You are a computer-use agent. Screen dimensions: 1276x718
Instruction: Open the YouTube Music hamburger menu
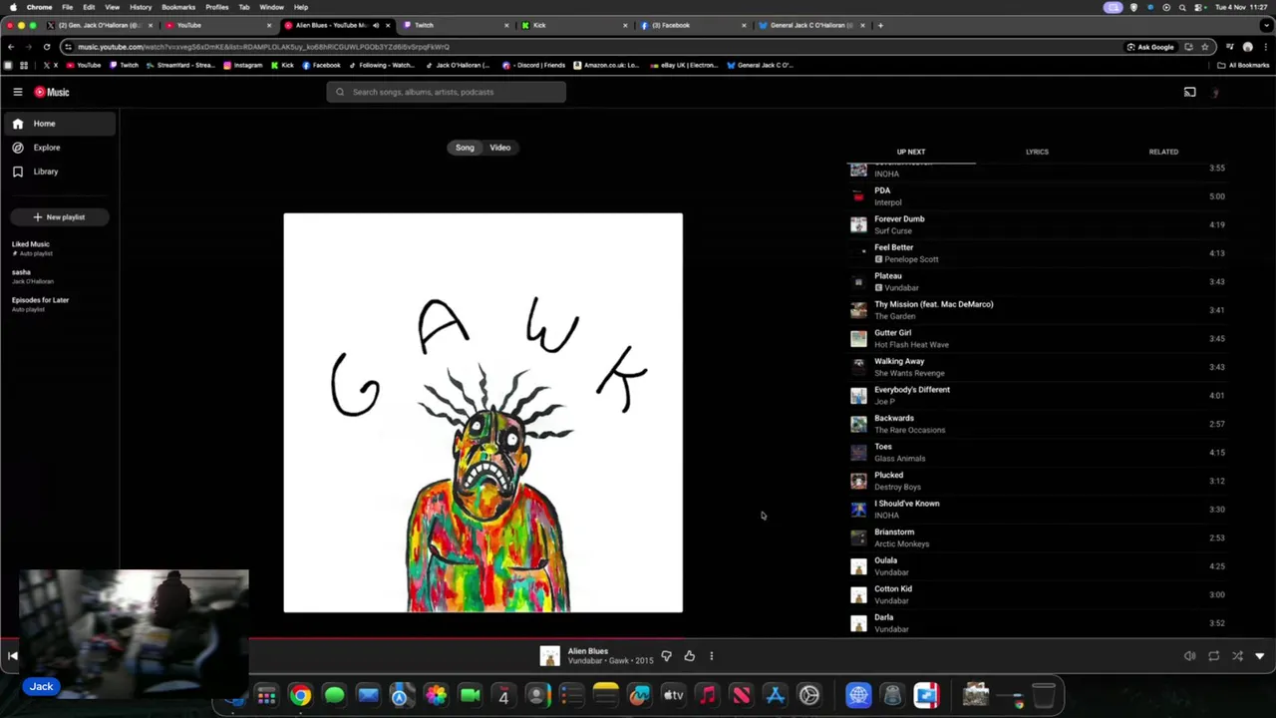pos(18,92)
